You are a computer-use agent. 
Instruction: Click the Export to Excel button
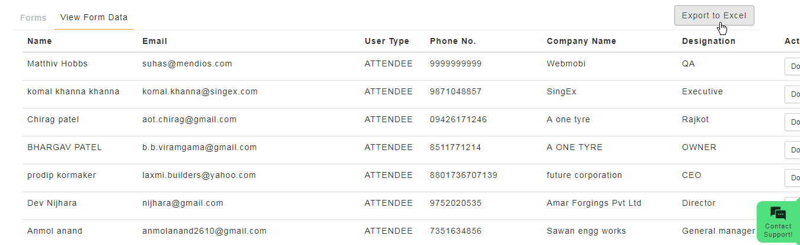714,15
